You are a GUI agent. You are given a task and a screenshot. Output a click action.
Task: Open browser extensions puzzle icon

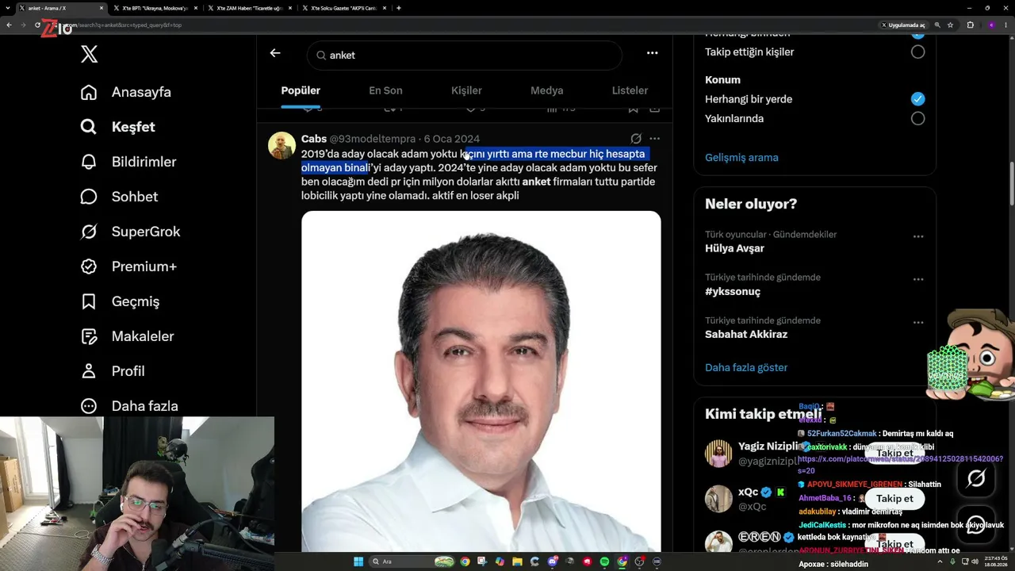[970, 25]
